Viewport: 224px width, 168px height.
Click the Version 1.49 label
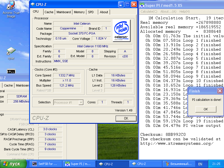[x=123, y=110]
